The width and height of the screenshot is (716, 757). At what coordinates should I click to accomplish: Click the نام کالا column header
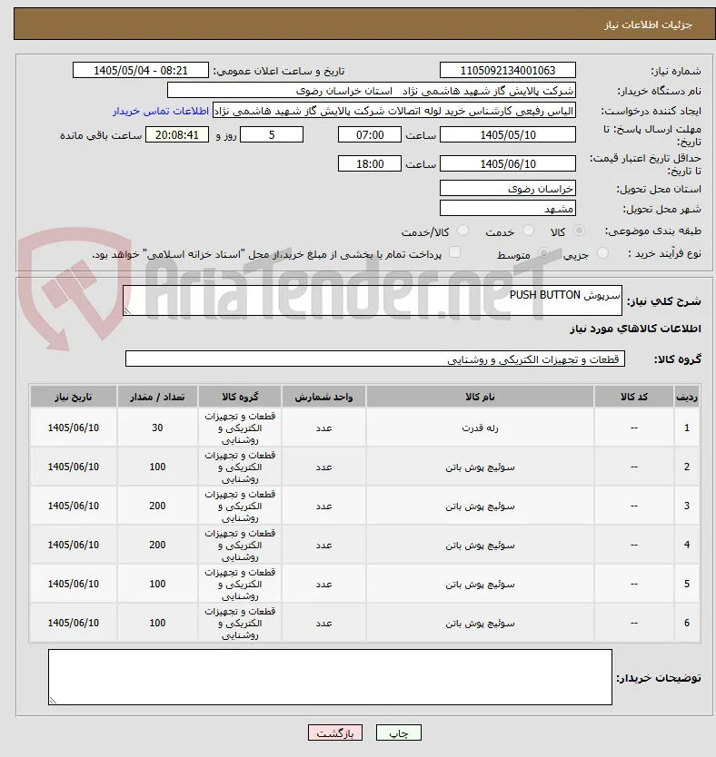point(480,397)
